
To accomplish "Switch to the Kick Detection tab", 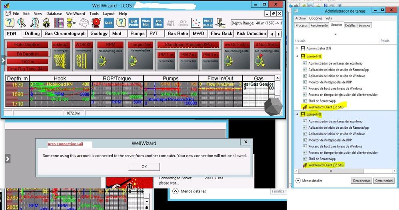I will [251, 33].
